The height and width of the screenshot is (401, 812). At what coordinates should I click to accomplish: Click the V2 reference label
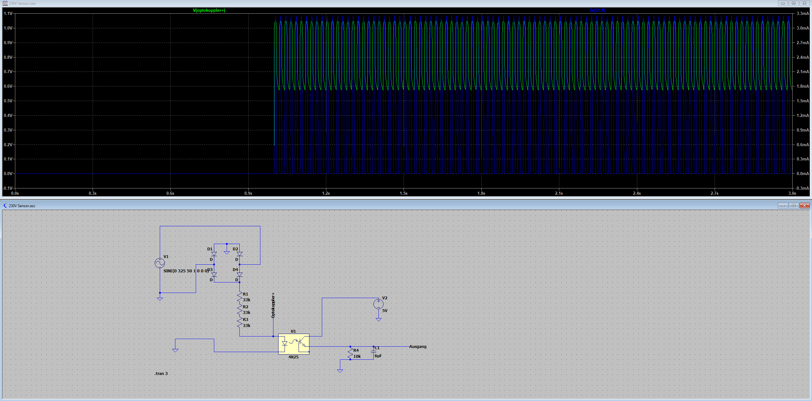click(385, 298)
